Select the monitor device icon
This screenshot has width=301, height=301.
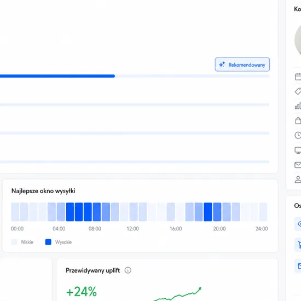[x=298, y=150]
